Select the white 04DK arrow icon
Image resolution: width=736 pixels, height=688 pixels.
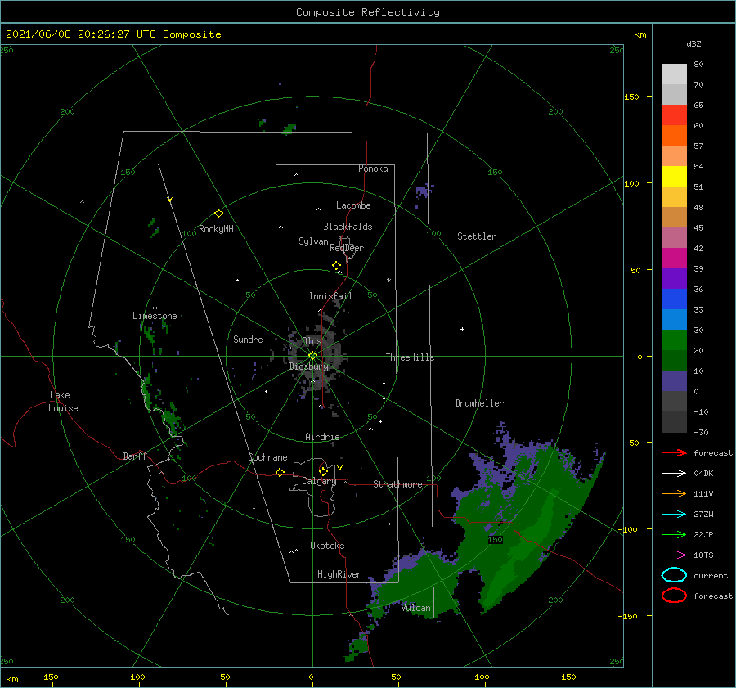(674, 474)
